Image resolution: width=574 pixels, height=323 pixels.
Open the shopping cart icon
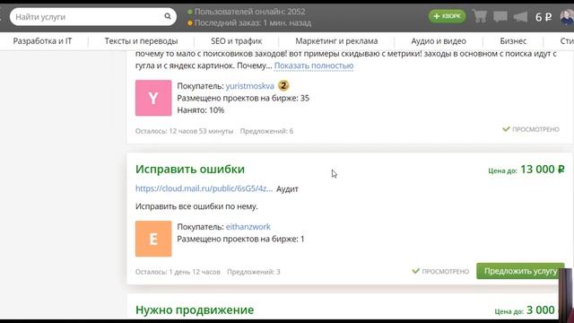480,16
